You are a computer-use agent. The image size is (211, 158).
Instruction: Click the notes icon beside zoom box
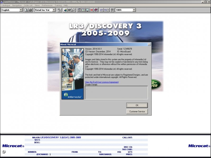(112, 10)
